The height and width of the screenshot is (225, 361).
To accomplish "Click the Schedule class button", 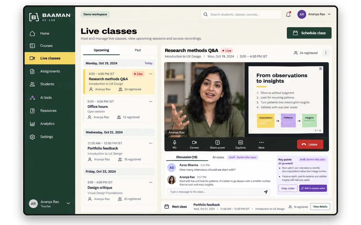I will [309, 33].
